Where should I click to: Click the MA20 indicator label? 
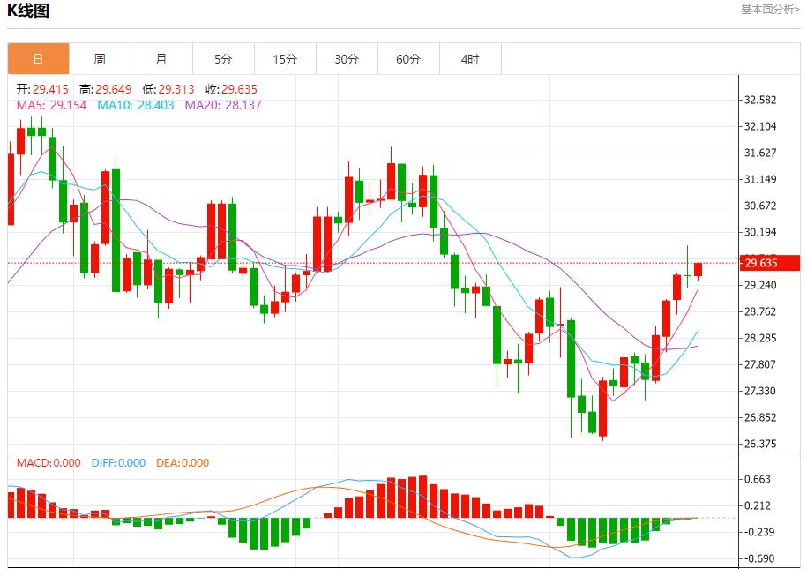(222, 105)
